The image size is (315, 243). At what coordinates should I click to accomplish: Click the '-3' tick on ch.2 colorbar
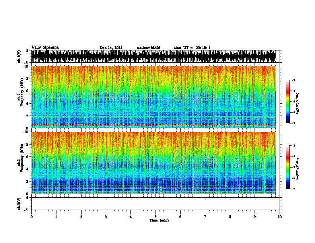[x=294, y=146]
